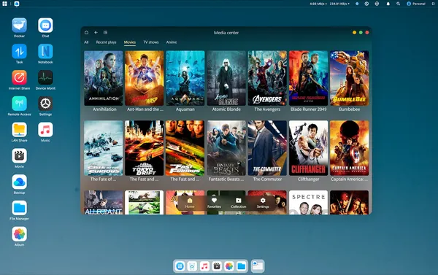
Task: Open the app grid icon at top-left
Action: point(5,4)
